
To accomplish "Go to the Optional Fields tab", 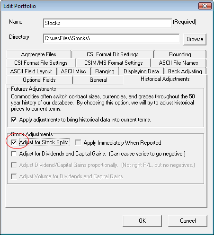I will (39, 80).
